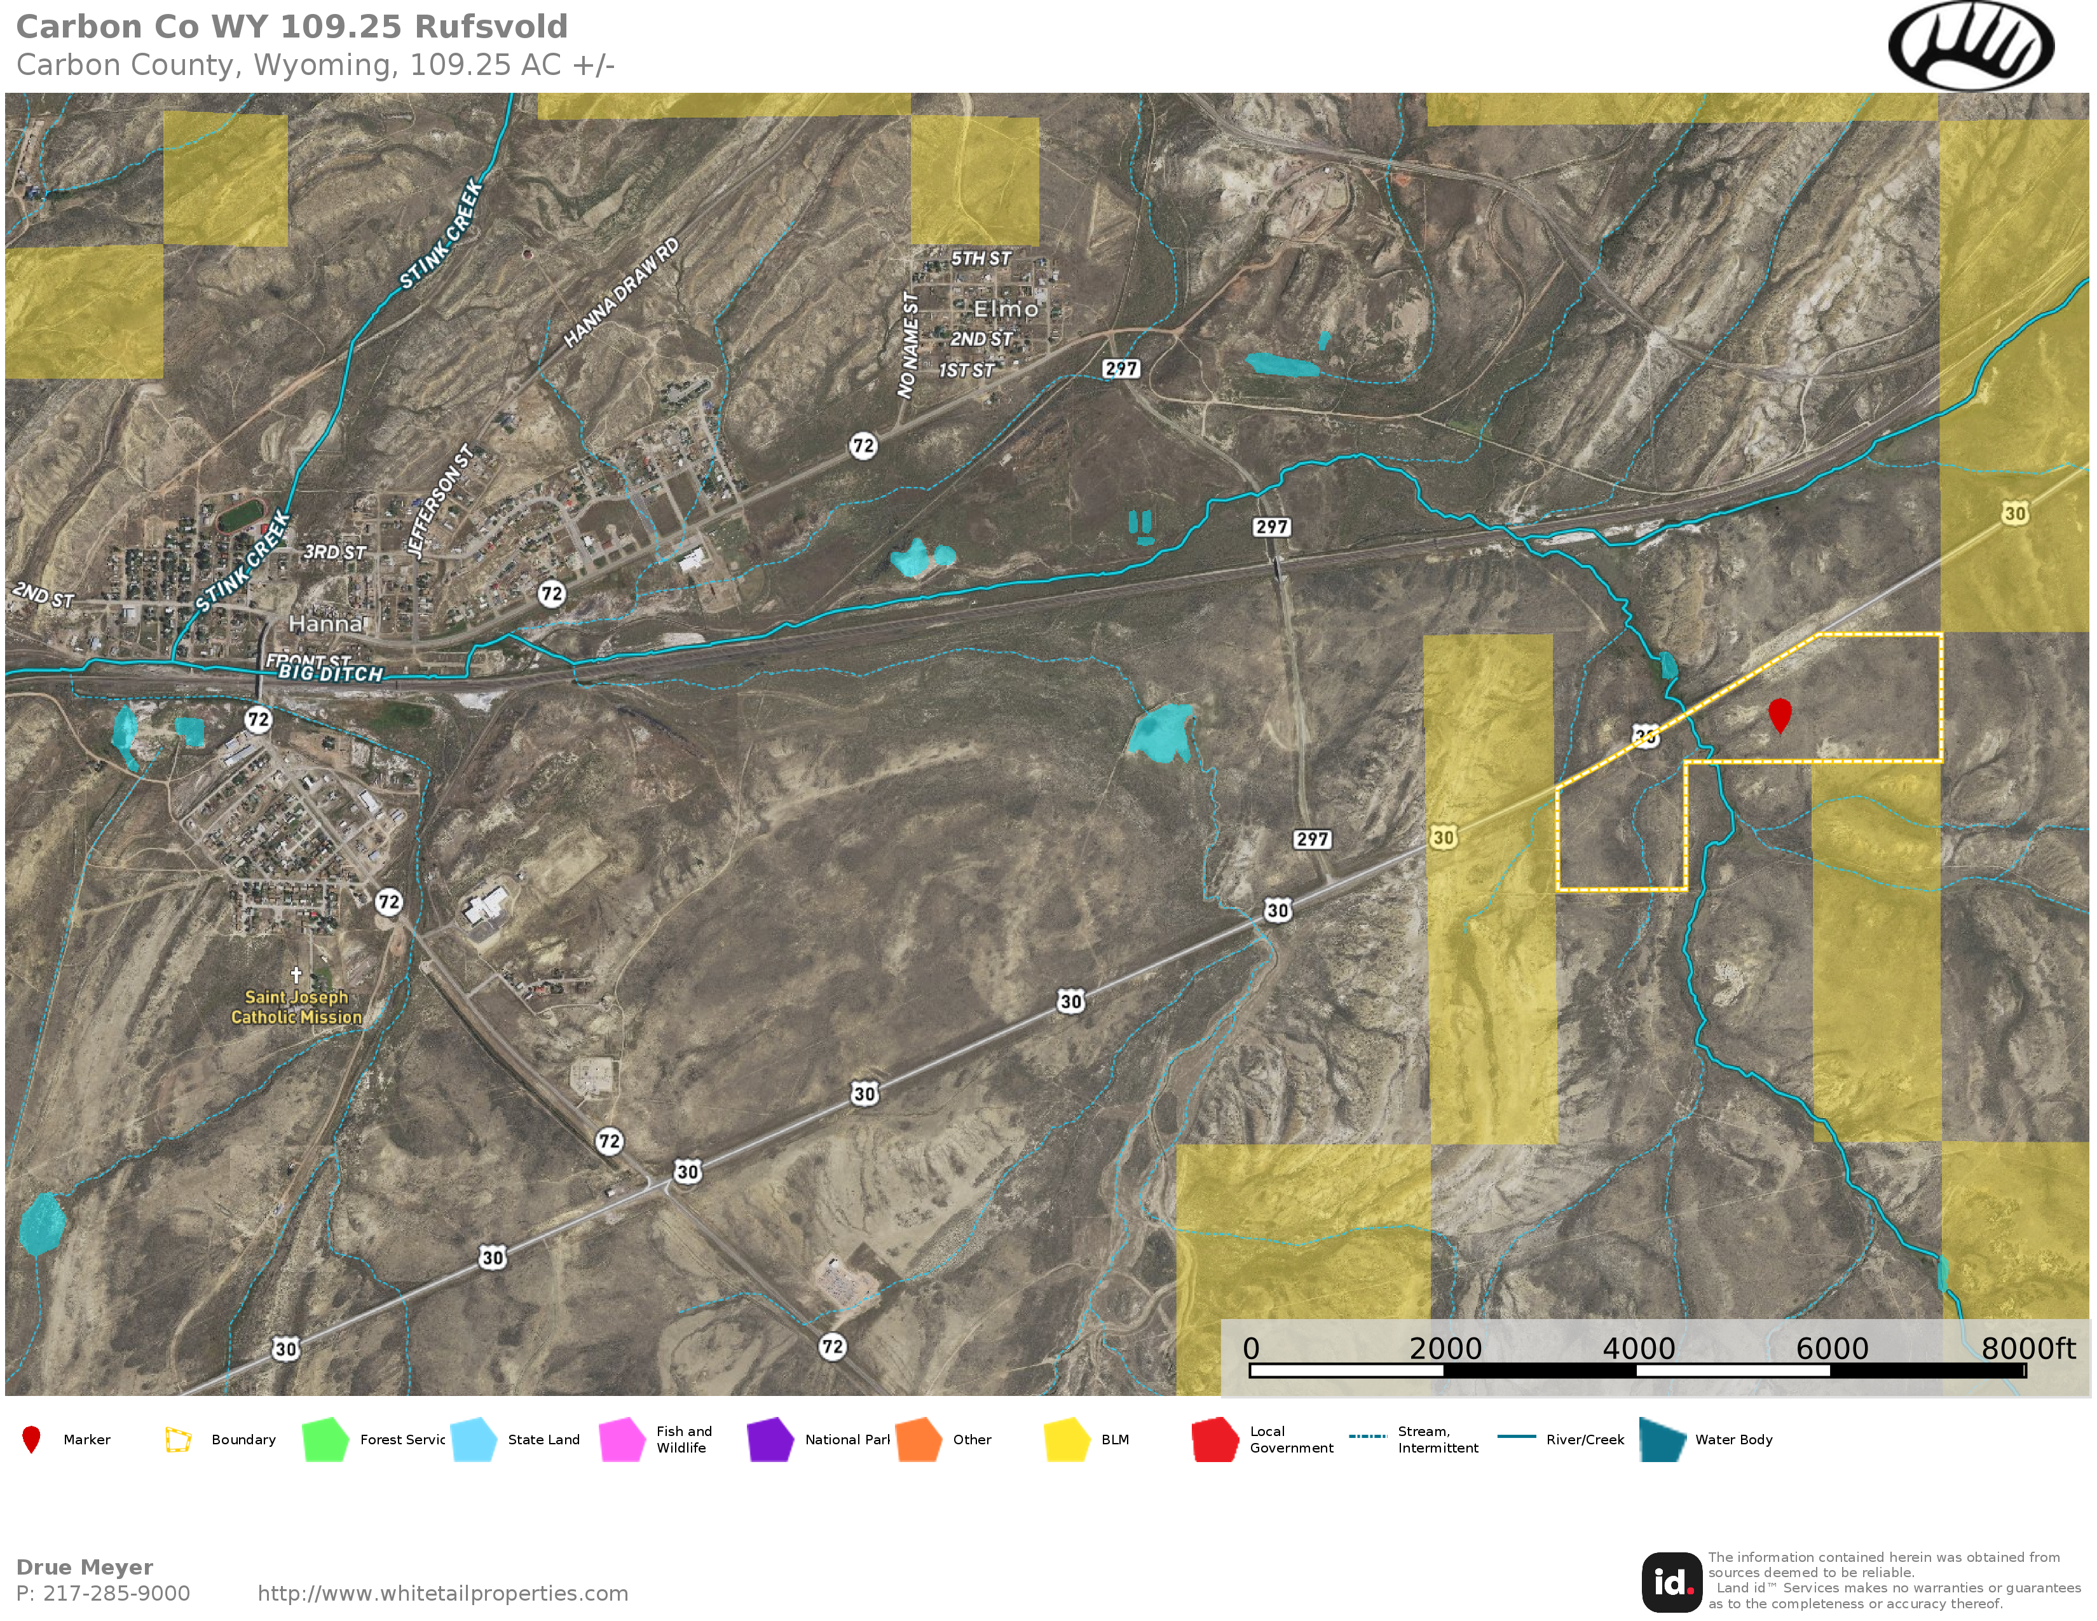Click the 4000 mark on the scale bar
Image resolution: width=2097 pixels, height=1621 pixels.
click(x=1638, y=1348)
